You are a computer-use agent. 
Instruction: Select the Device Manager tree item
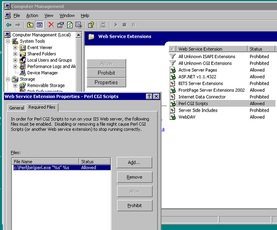pos(42,73)
